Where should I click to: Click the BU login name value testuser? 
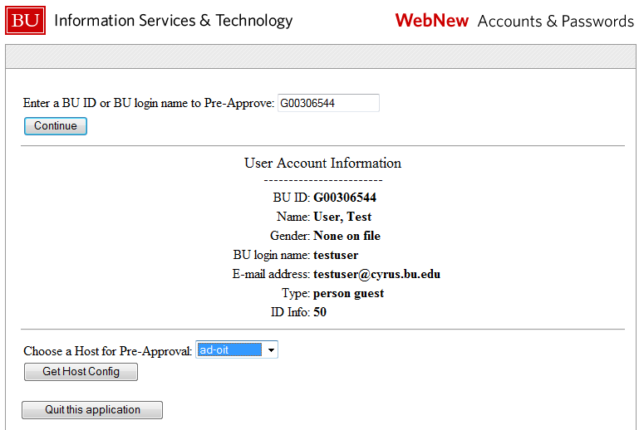click(x=336, y=255)
